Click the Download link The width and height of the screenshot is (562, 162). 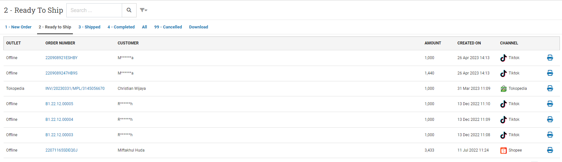pos(199,27)
